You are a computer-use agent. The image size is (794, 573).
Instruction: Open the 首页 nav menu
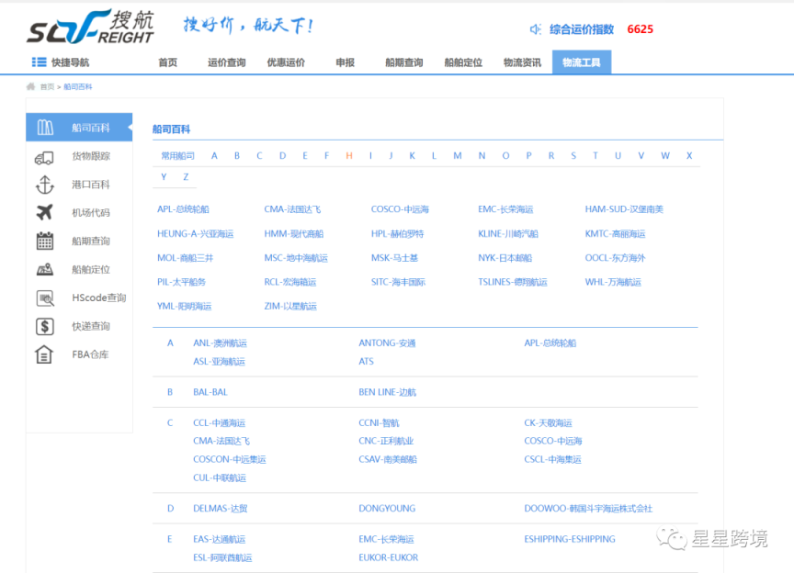[x=167, y=62]
